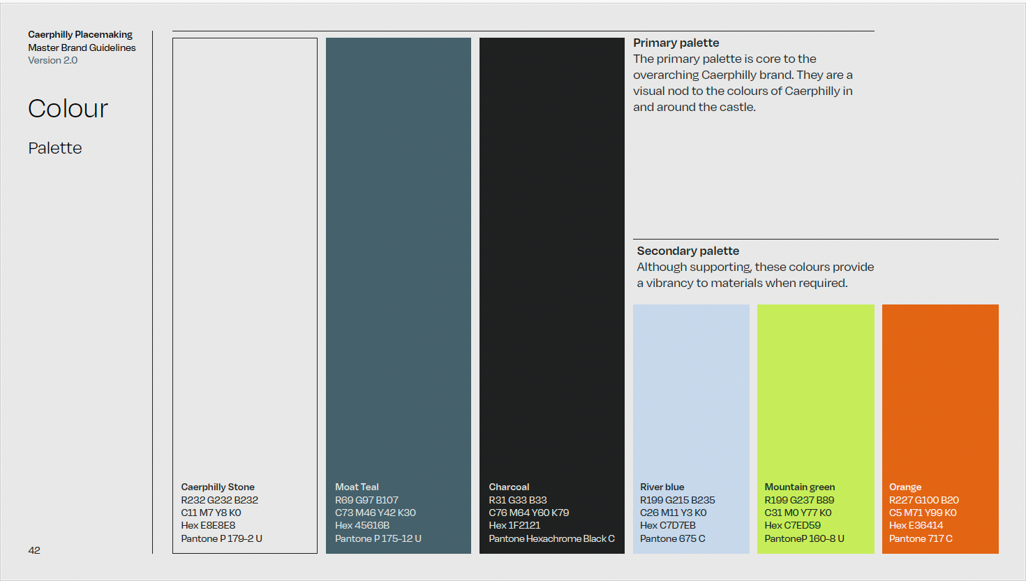Click 'C76 M64 Y60 K79' value
Viewport: 1026px width, 581px height.
[x=529, y=513]
